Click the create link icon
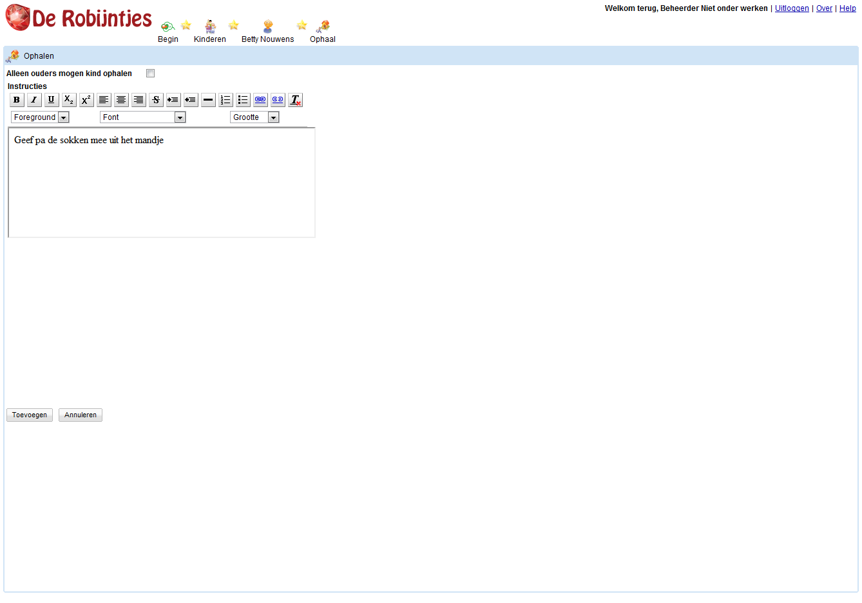The image size is (862, 603). pyautogui.click(x=260, y=100)
